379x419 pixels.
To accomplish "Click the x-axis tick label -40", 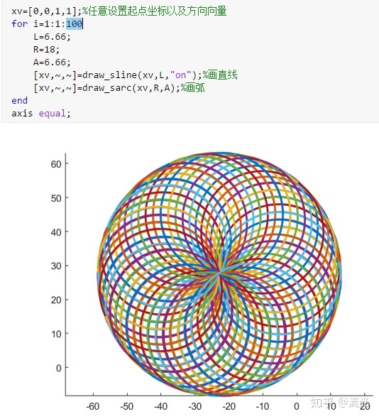I will coord(161,406).
